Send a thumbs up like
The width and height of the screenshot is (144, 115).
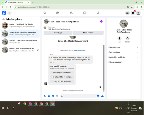[103, 96]
